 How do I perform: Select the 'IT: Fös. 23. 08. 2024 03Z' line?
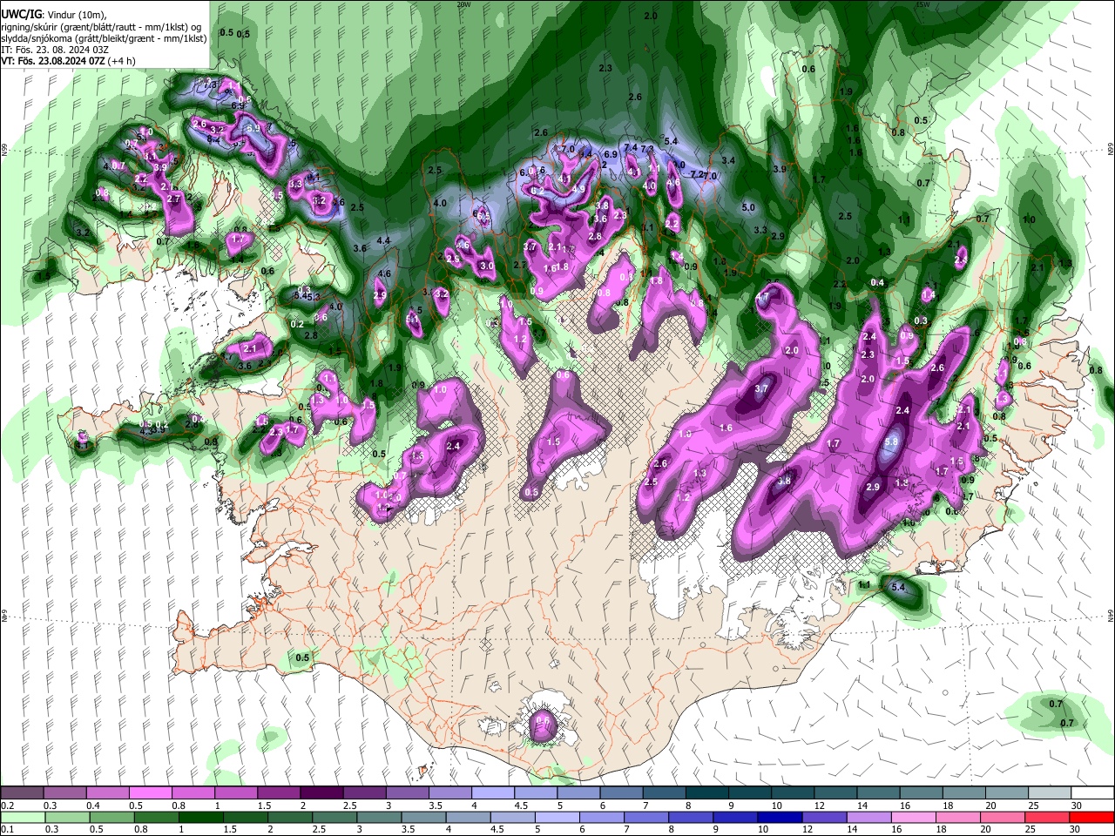point(54,50)
